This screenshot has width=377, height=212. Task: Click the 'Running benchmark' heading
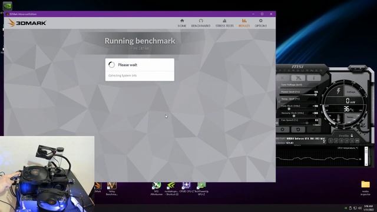coord(140,41)
